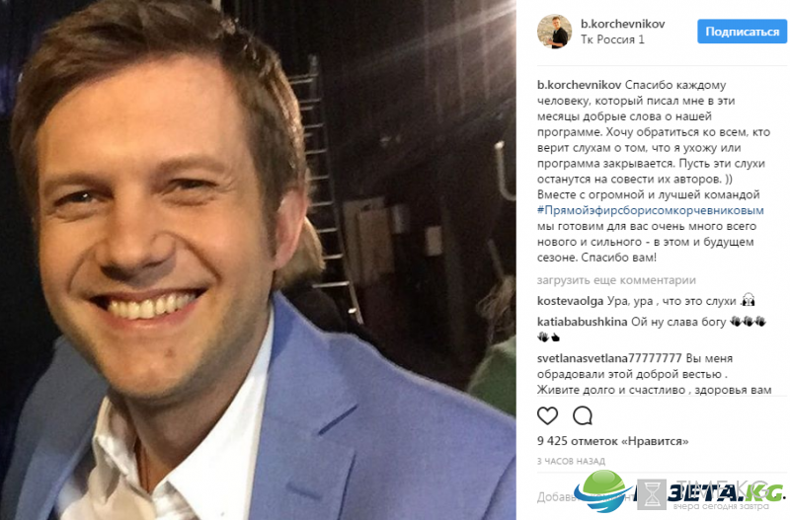
Task: Open commenter svetlanasvetlana77777777's profile
Action: pos(609,358)
